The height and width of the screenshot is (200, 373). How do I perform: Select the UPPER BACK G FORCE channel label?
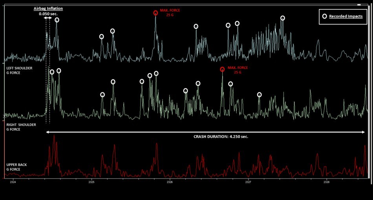(x=16, y=167)
